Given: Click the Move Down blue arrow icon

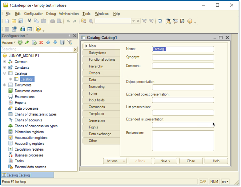Looking at the screenshot, I should tap(55, 43).
